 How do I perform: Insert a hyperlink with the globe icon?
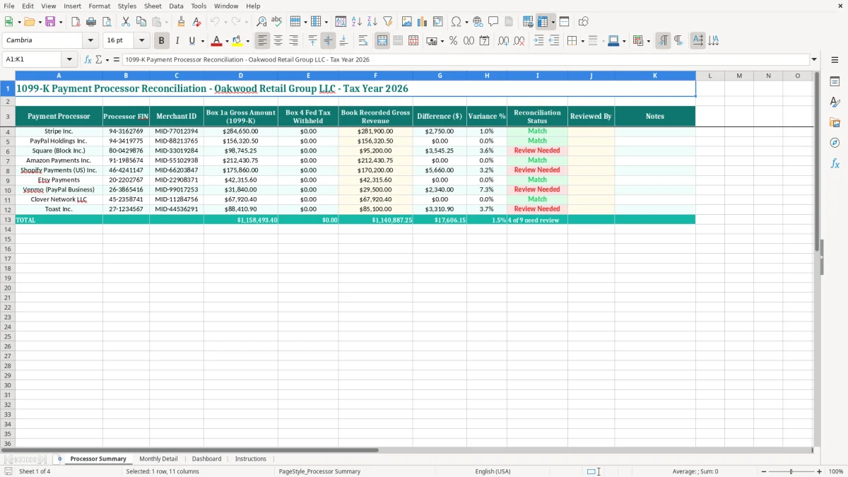478,22
